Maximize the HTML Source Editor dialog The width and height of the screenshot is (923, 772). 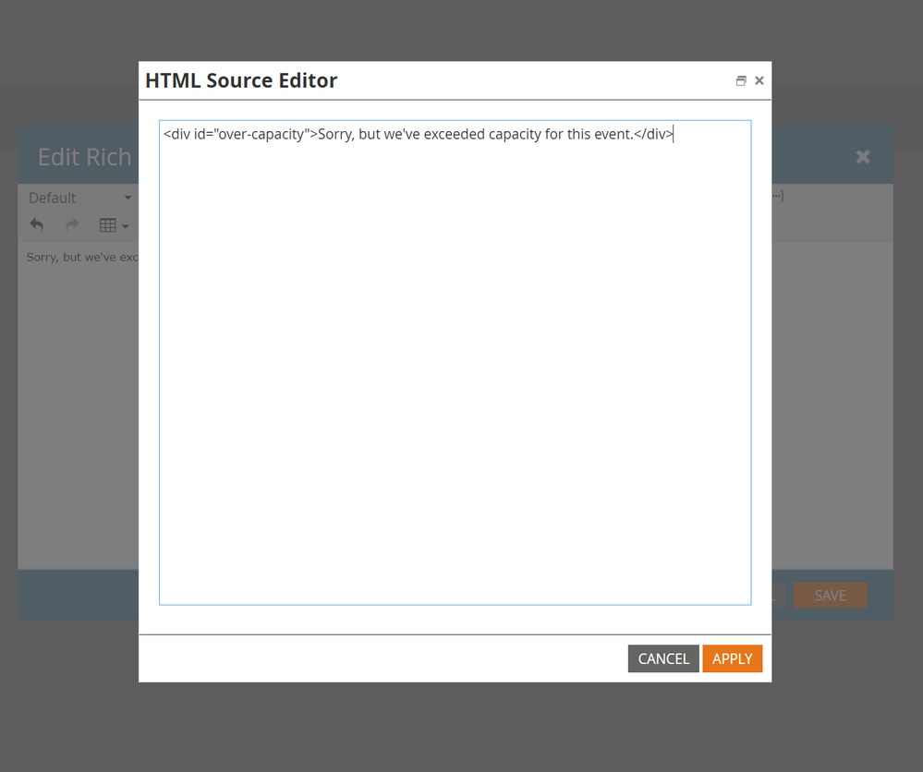[740, 81]
